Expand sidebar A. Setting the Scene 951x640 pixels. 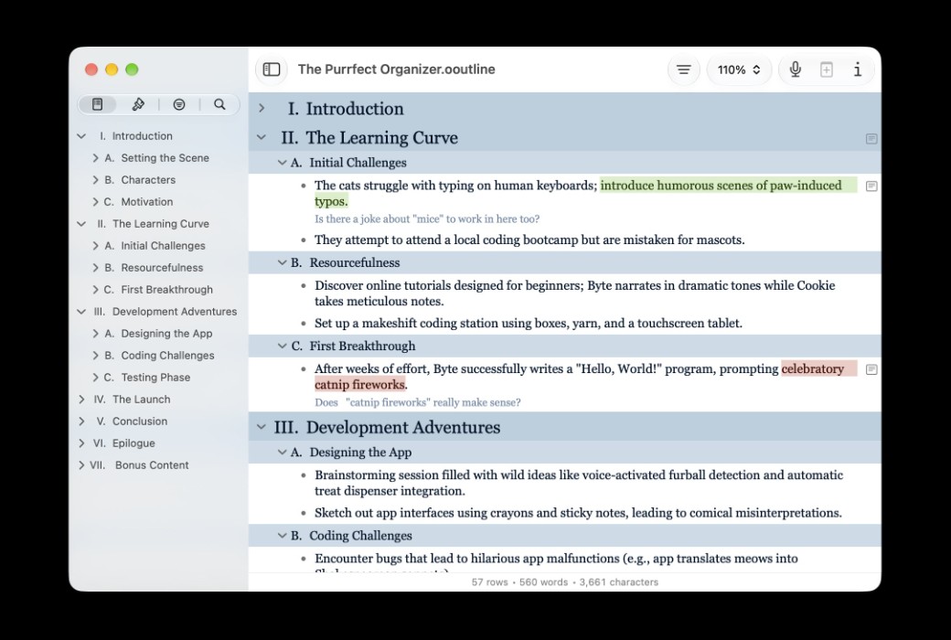point(95,158)
